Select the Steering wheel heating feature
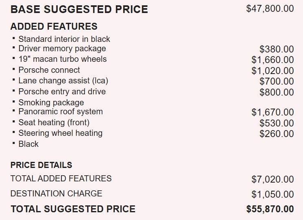The height and width of the screenshot is (220, 303). pyautogui.click(x=60, y=133)
